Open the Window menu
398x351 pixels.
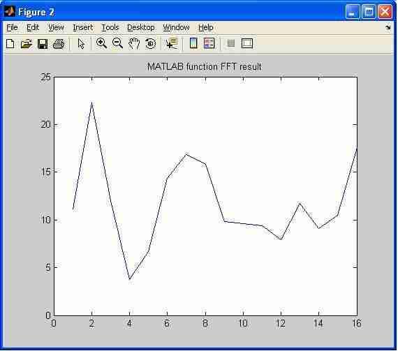click(x=176, y=27)
